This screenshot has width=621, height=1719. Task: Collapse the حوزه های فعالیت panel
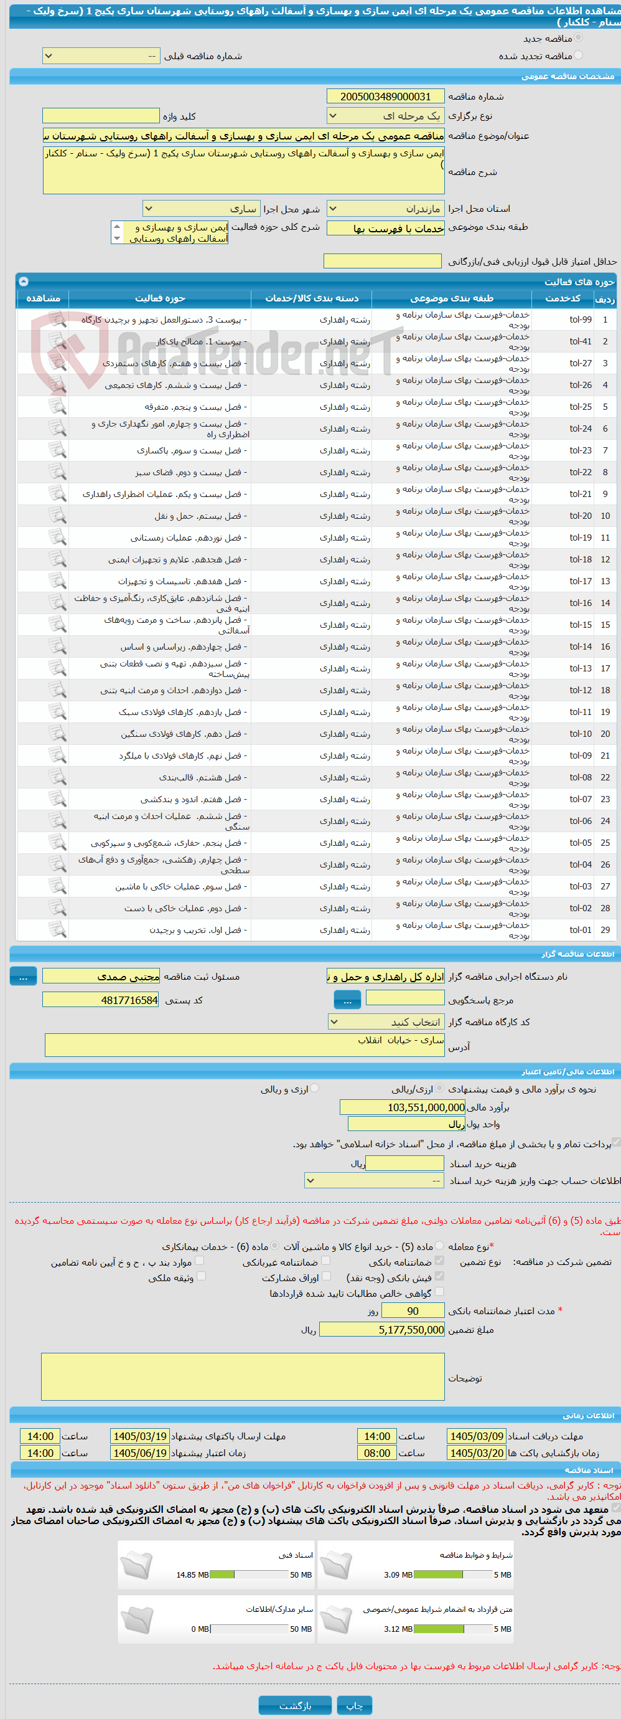pyautogui.click(x=24, y=282)
